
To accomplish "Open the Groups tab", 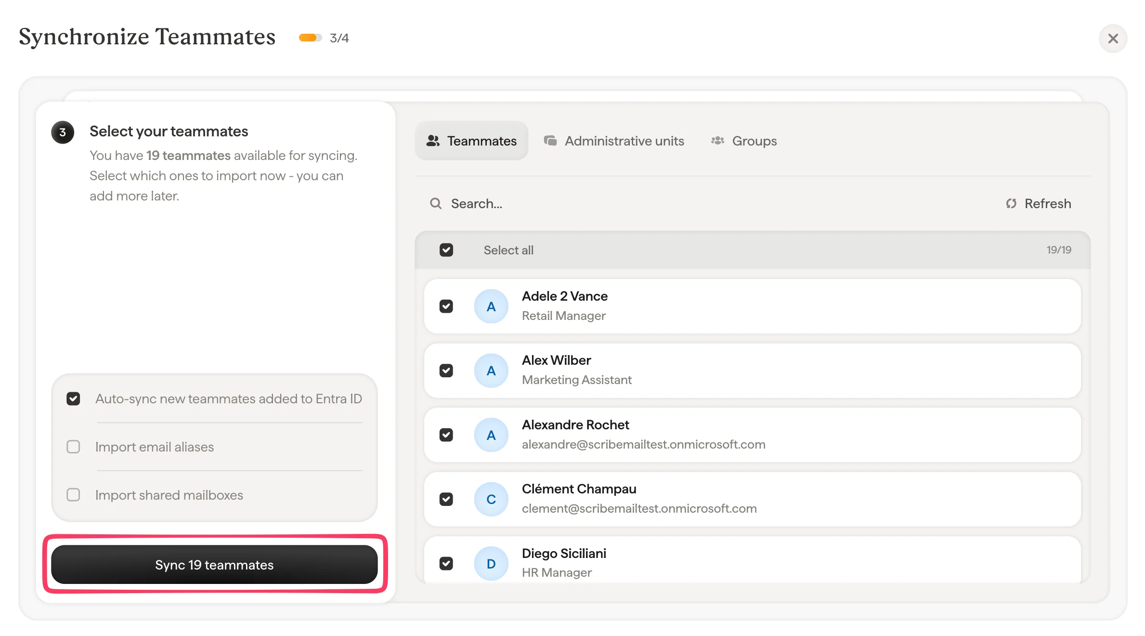I will (744, 141).
